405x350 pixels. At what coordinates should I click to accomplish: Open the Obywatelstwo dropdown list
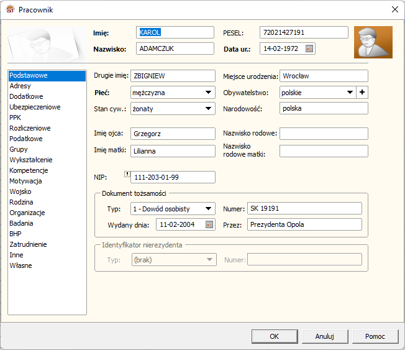tap(348, 93)
